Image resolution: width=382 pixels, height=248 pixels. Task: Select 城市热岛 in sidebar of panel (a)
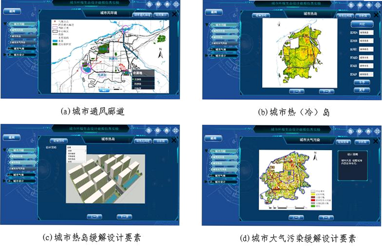23,36
